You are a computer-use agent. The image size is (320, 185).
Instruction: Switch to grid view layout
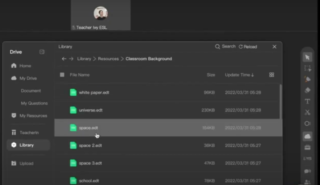click(272, 75)
